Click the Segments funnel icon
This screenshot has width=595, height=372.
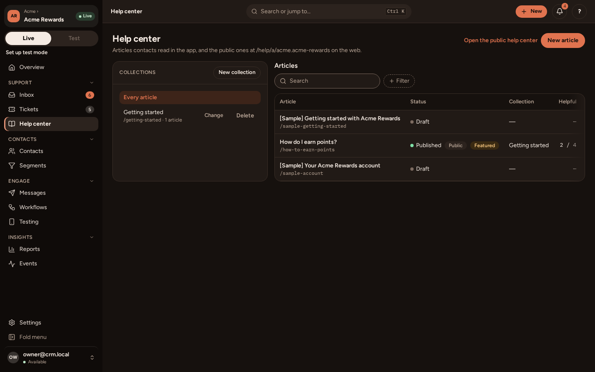tap(12, 166)
